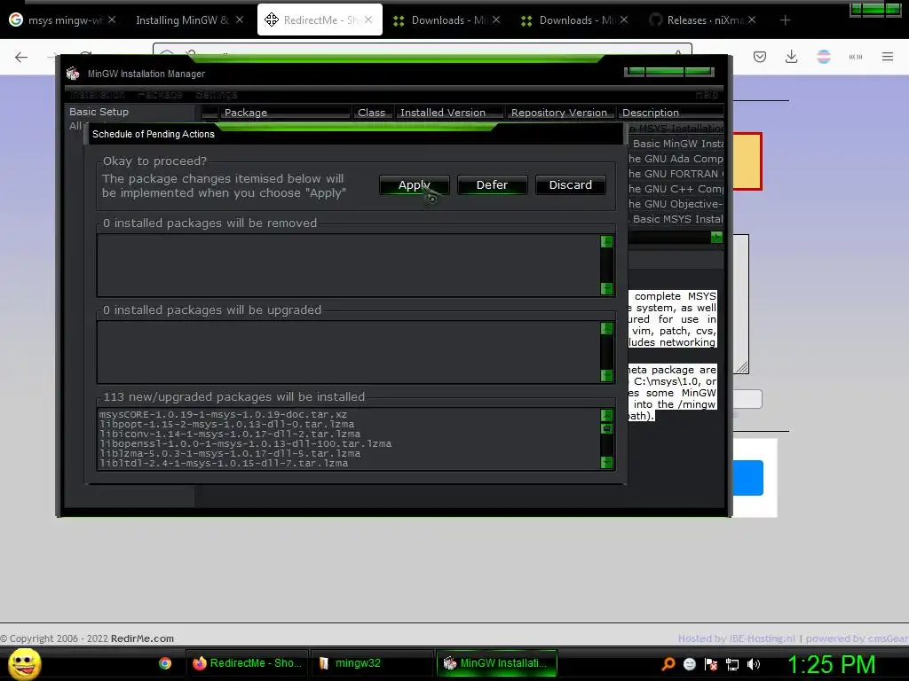Screen dimensions: 909x681
Task: Launch Chrome from taskbar
Action: coord(165,663)
